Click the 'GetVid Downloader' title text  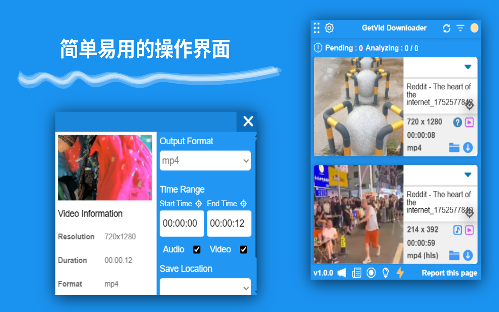(394, 28)
